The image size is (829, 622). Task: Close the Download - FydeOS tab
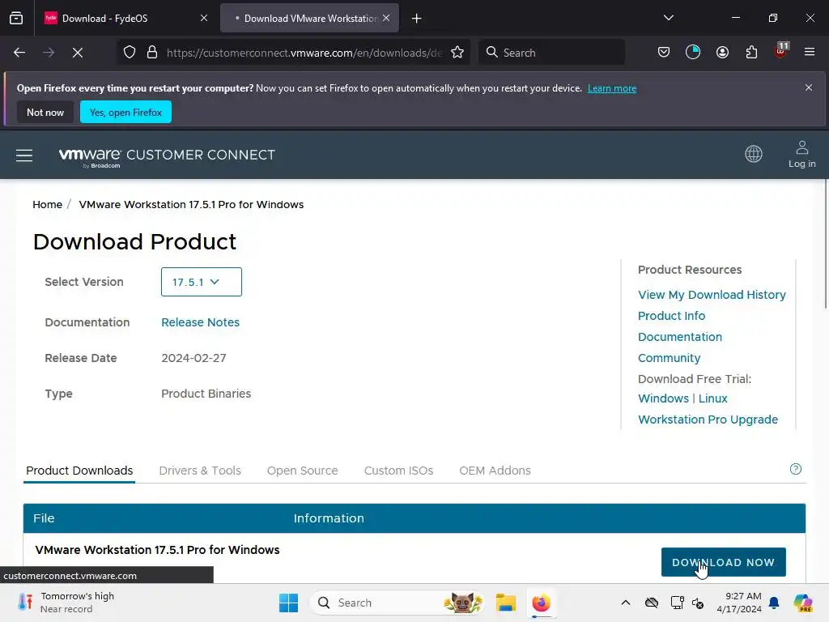204,18
